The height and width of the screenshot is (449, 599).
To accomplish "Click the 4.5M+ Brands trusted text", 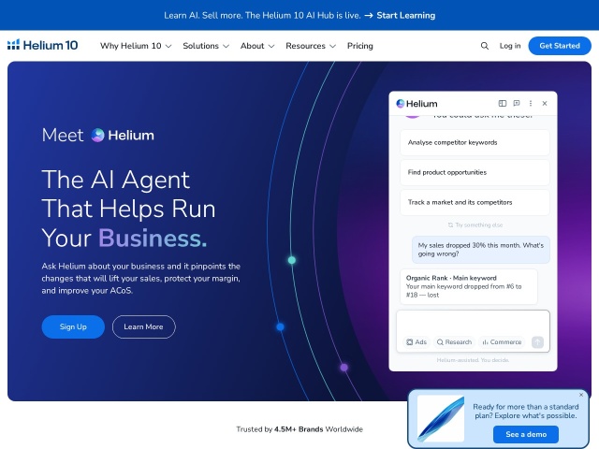I will [299, 429].
